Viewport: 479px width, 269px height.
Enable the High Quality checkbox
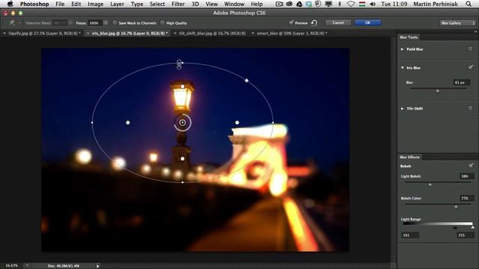tap(162, 22)
